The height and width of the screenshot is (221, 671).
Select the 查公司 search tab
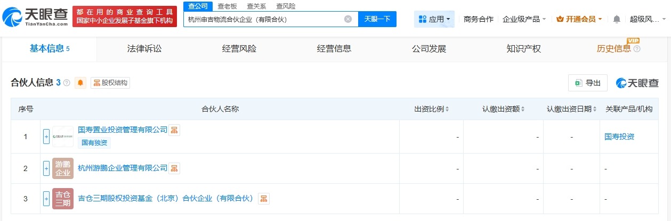198,6
